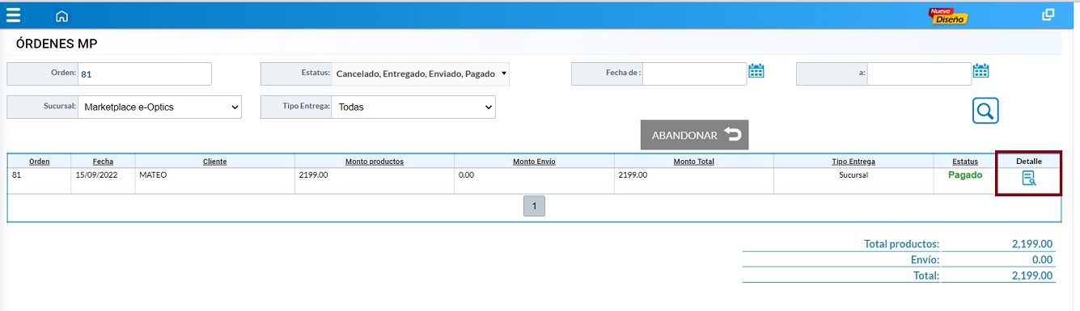Expand the Estatus multi-select dropdown
The image size is (1080, 311).
coord(421,74)
